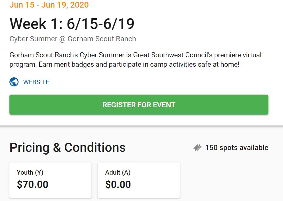Click the Adult (A) label
This screenshot has width=283, height=201.
118,173
